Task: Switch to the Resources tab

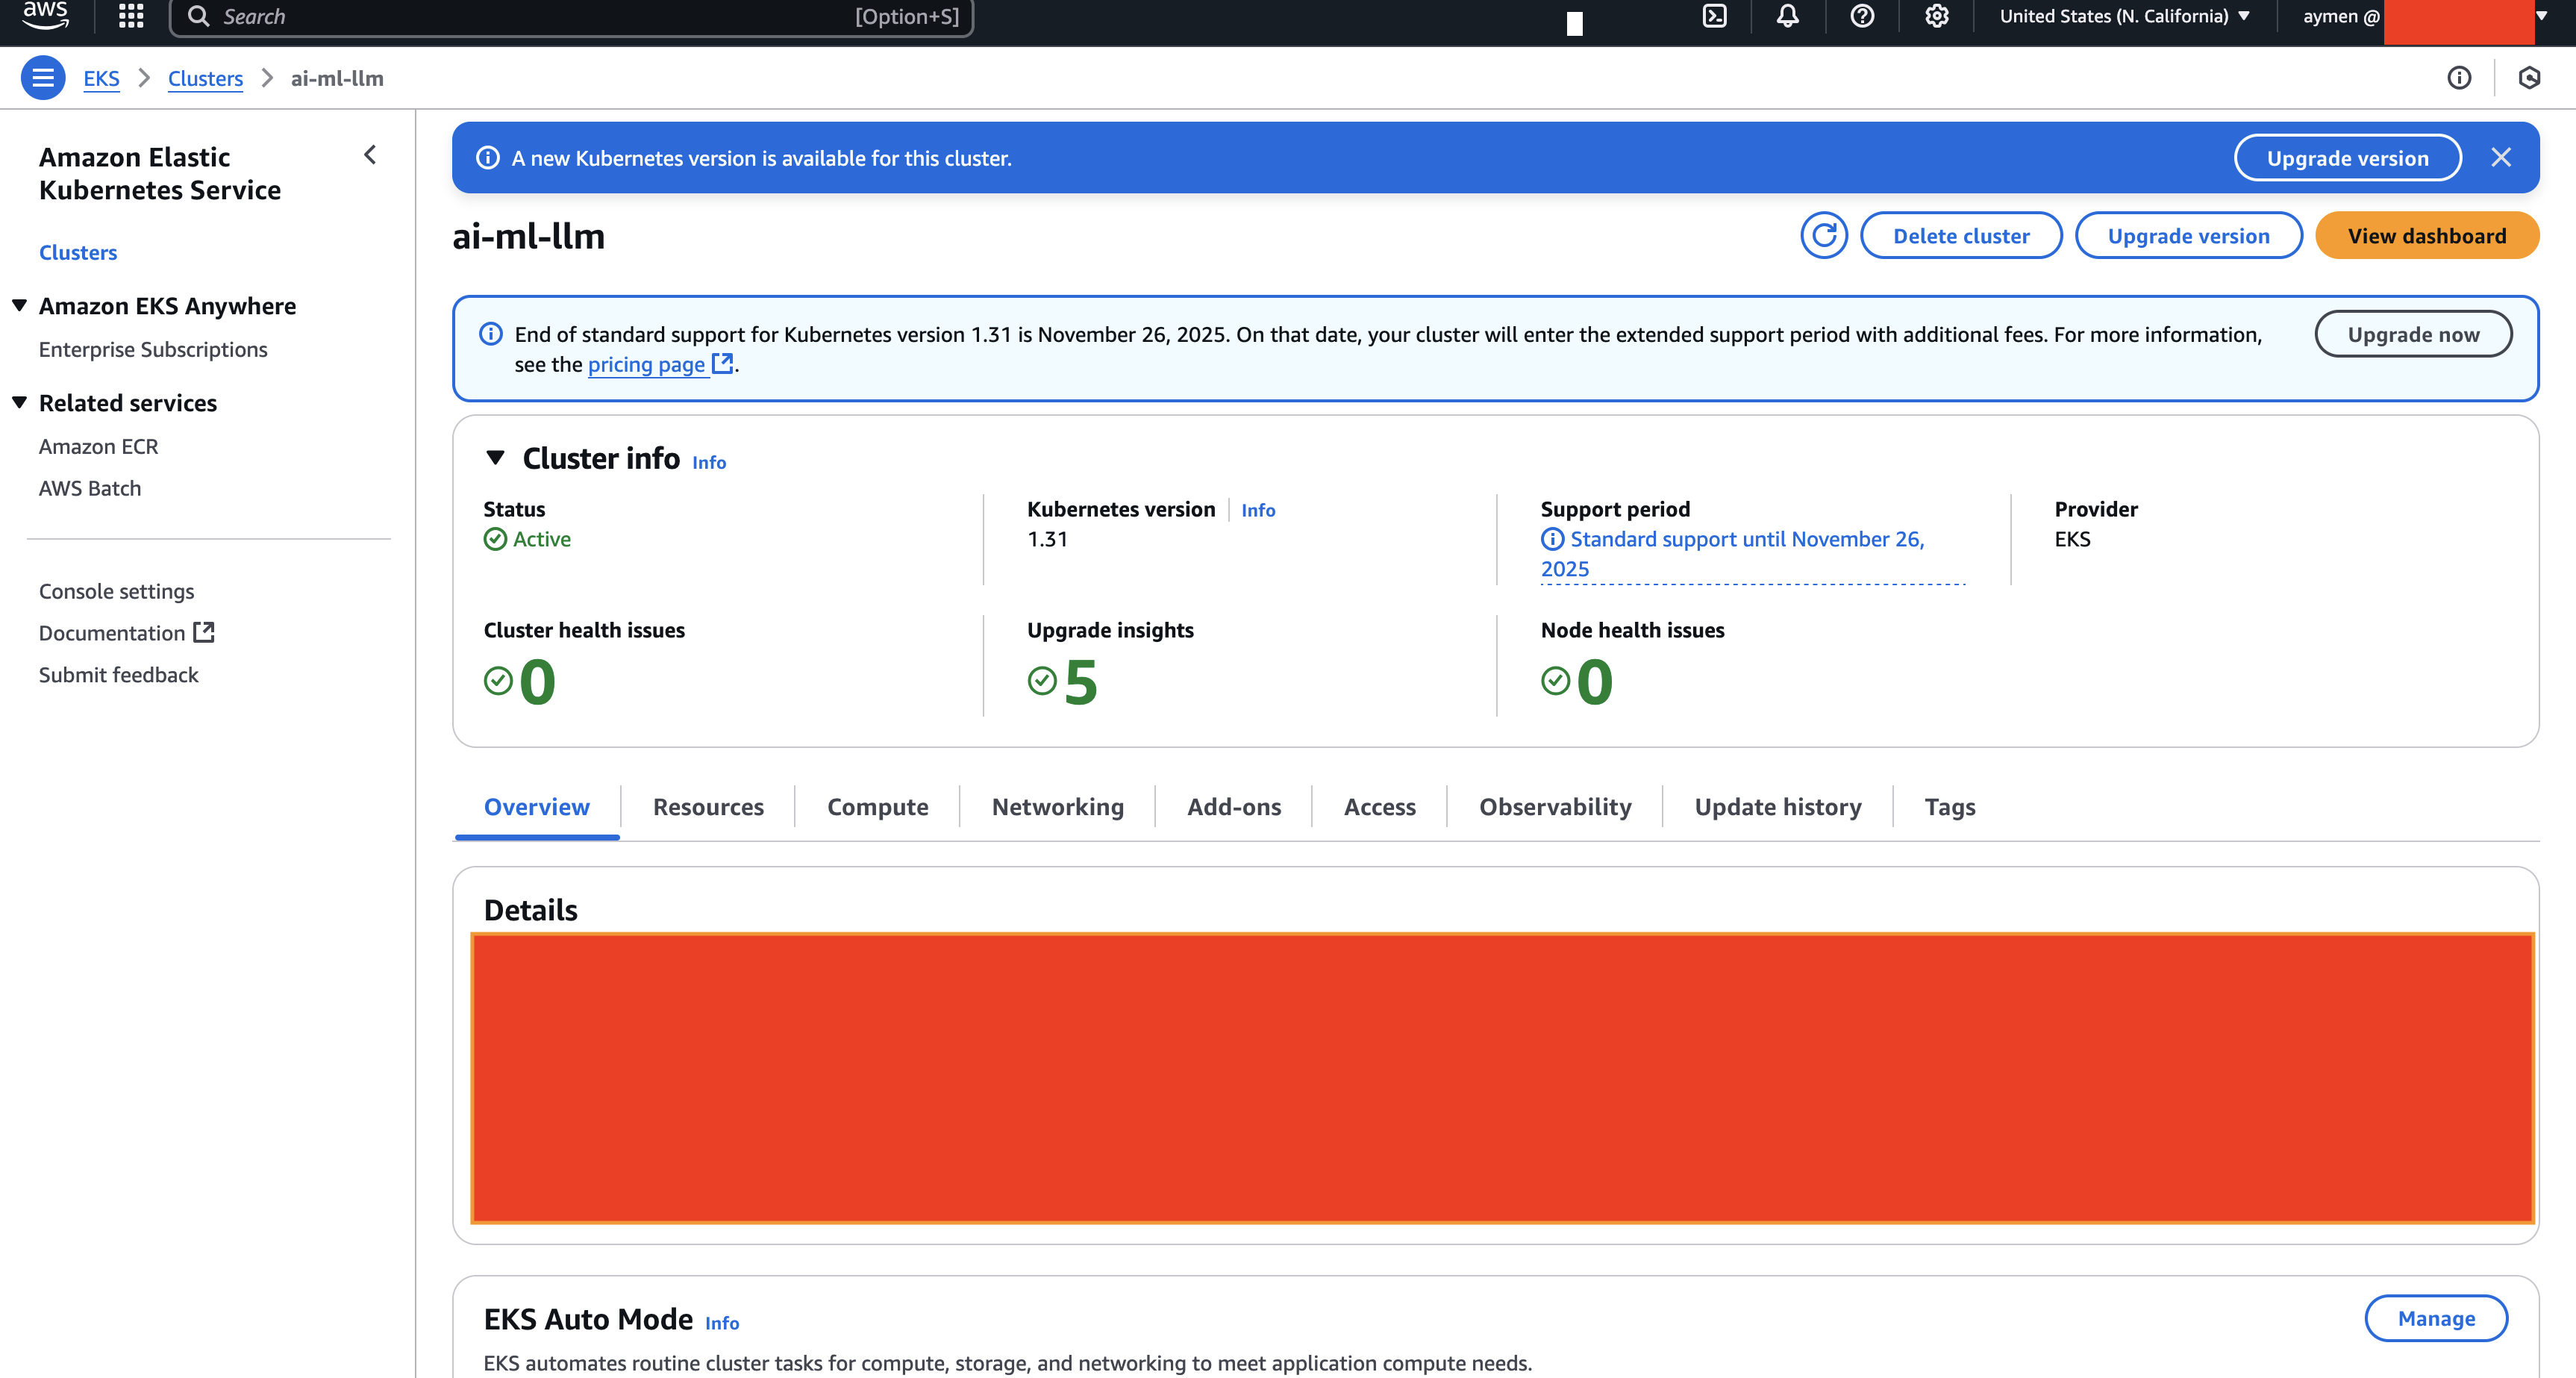Action: (708, 807)
